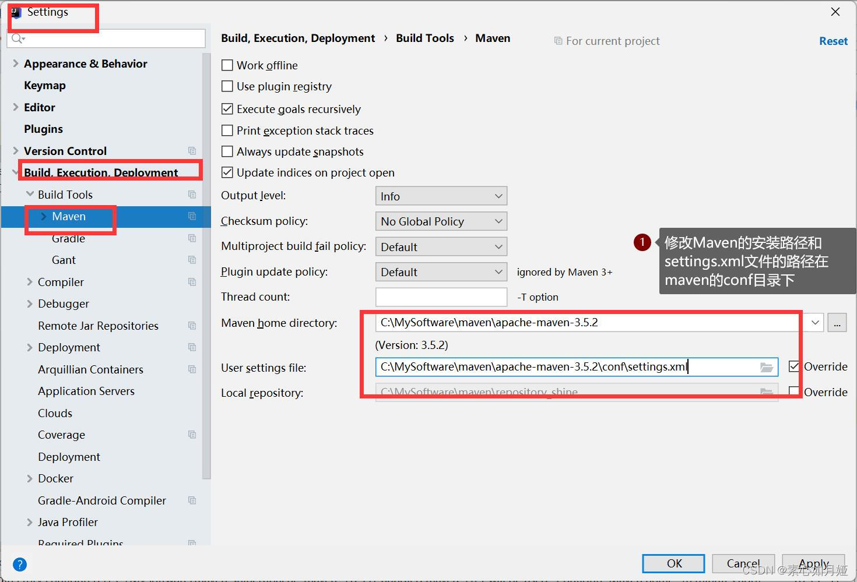Select Remote Jar Repositories item
857x582 pixels.
point(98,326)
